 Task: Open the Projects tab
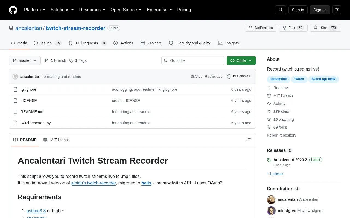coord(151,43)
